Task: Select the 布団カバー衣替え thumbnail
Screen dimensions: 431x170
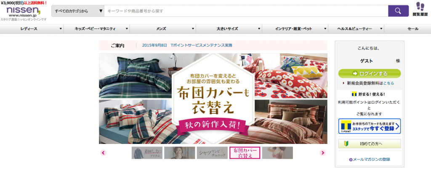Action: click(x=245, y=153)
